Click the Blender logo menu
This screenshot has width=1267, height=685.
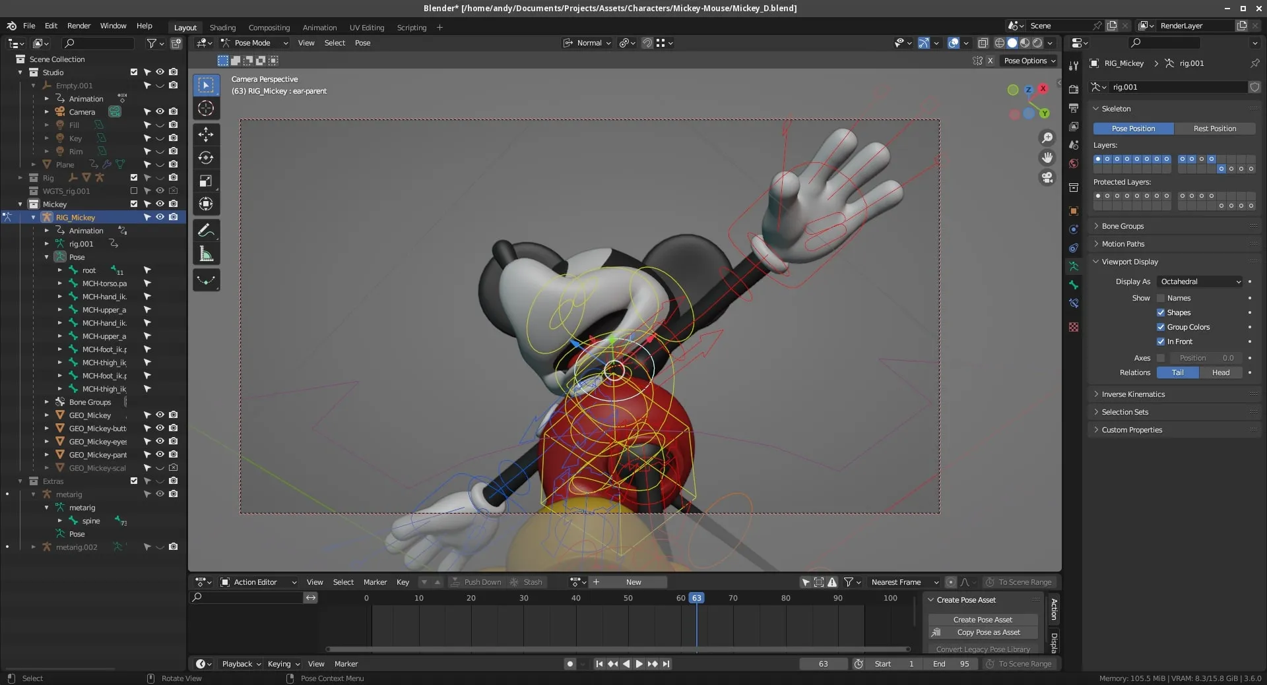pyautogui.click(x=11, y=26)
